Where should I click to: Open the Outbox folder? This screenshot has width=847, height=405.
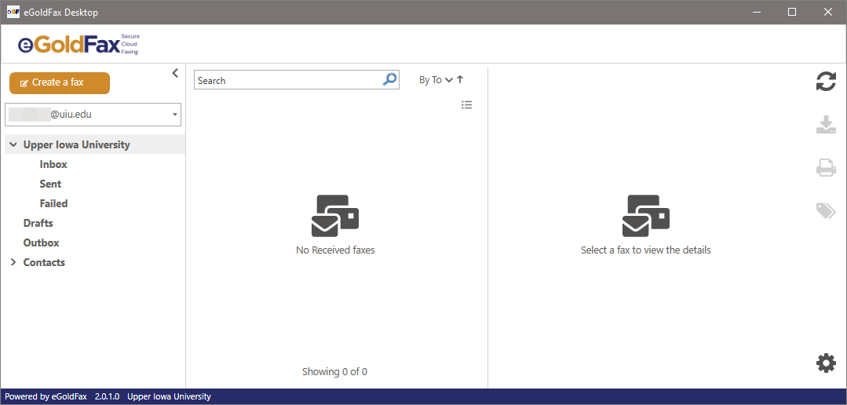tap(41, 243)
